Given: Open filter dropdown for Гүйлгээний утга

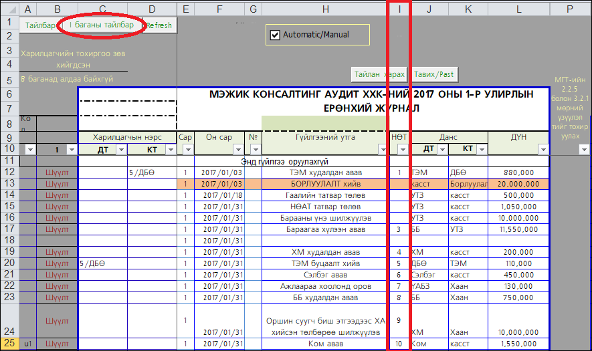Looking at the screenshot, I should point(381,149).
